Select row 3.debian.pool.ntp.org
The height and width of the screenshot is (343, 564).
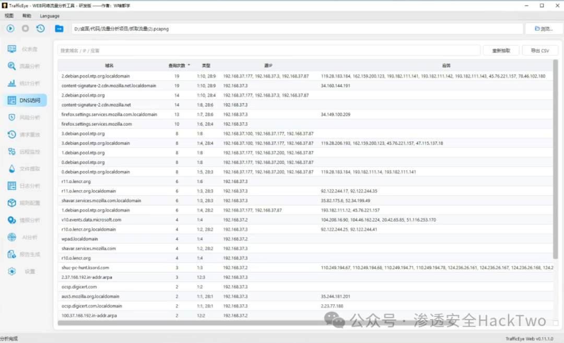(x=305, y=133)
